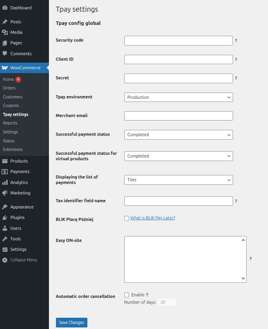Click the Analytics bar chart icon

pyautogui.click(x=5, y=182)
